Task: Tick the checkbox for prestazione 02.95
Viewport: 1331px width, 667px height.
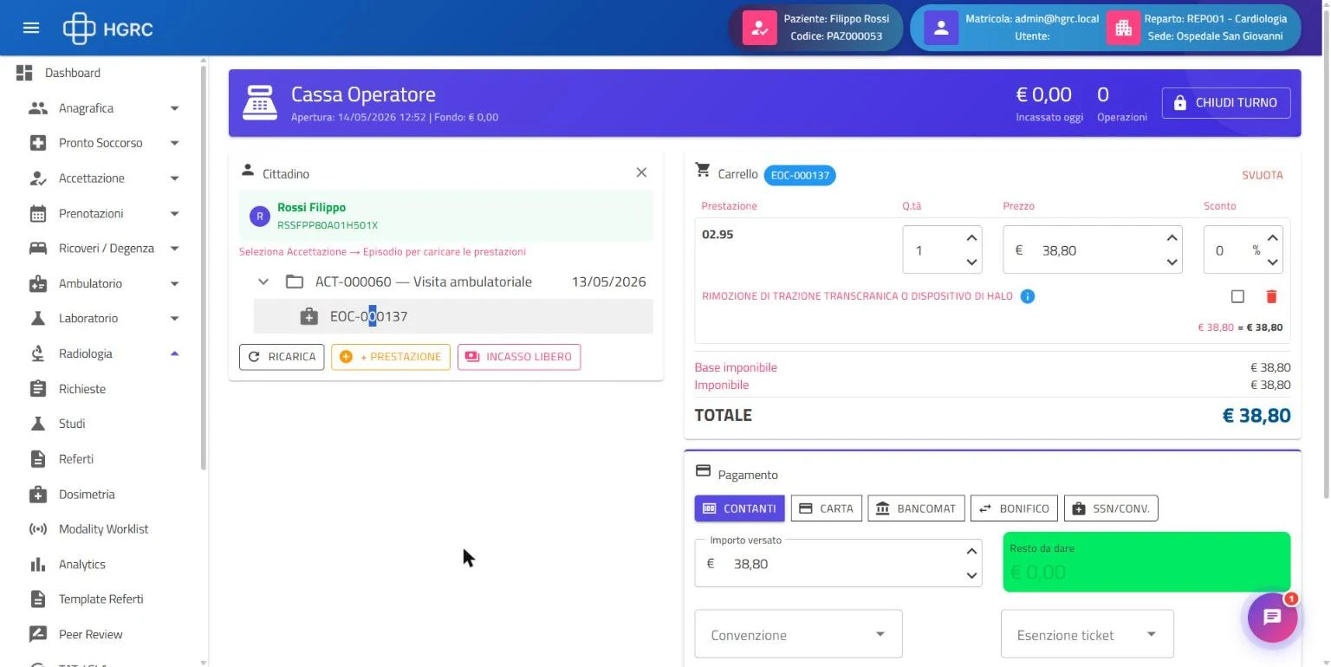Action: 1237,296
